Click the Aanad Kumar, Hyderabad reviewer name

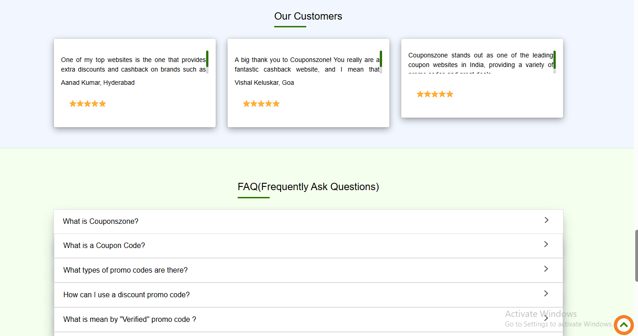tap(98, 83)
